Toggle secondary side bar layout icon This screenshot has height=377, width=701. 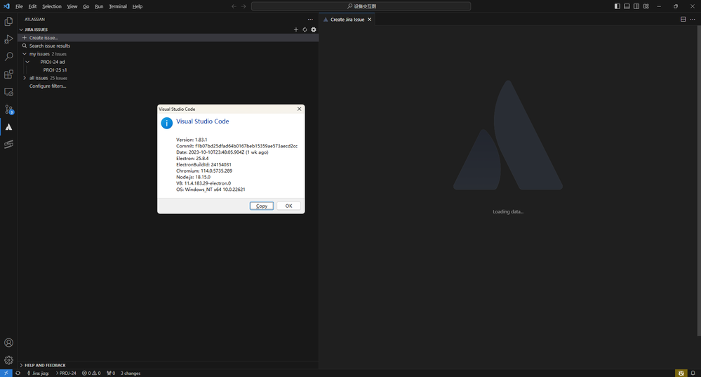point(636,6)
